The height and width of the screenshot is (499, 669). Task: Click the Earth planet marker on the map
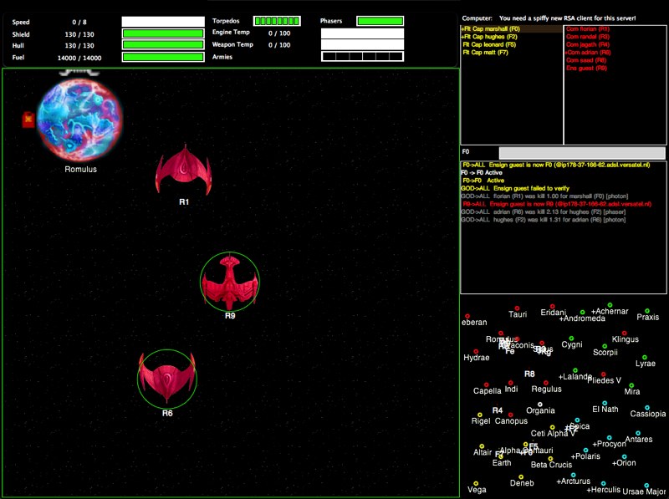[500, 456]
